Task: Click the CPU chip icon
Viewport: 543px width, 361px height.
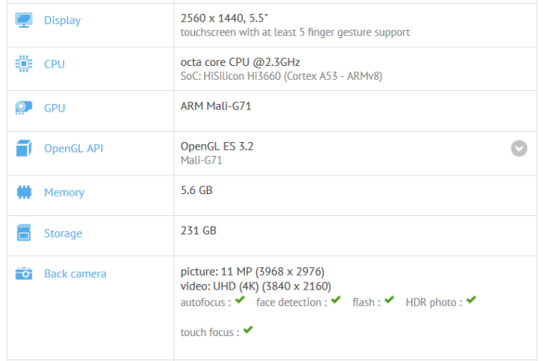Action: 23,64
